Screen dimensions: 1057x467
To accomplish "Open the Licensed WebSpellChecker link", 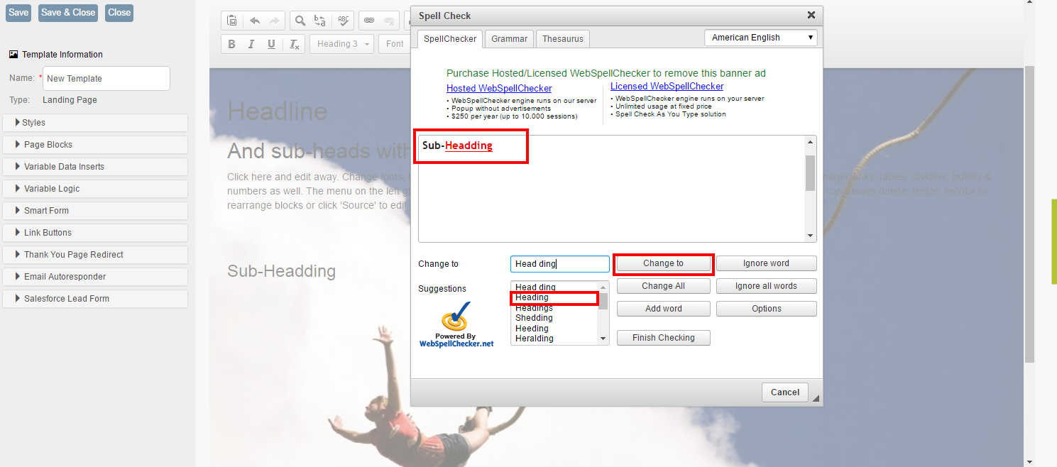I will pos(667,86).
